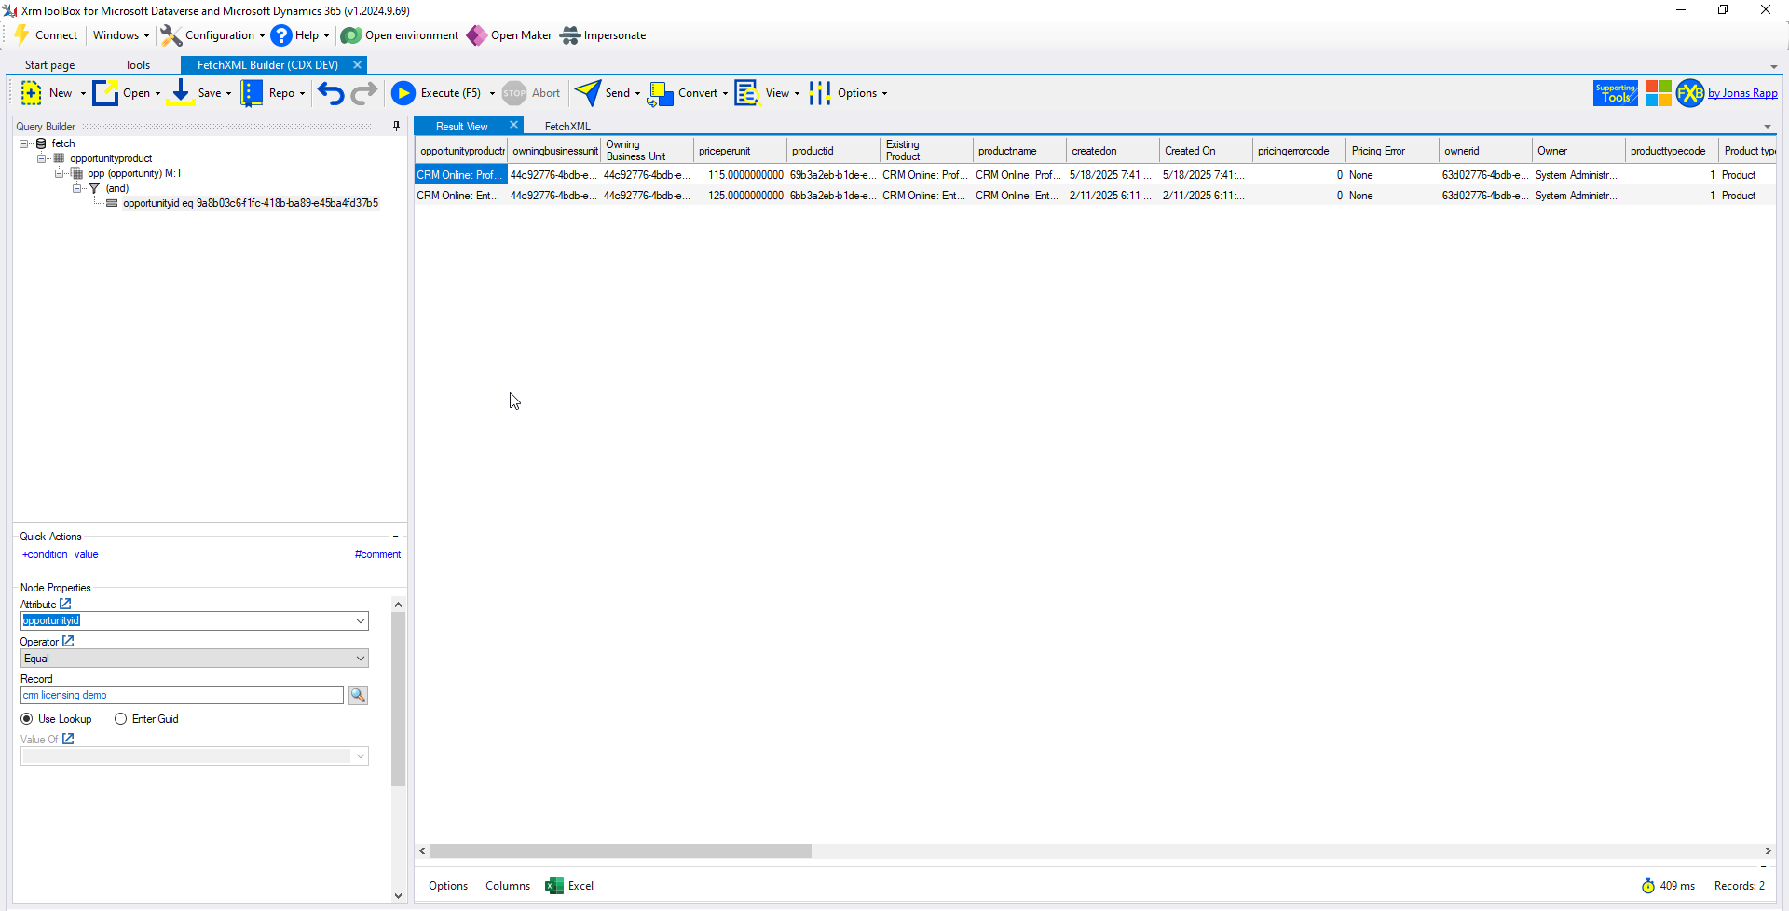The image size is (1789, 911).
Task: Click the scroll right arrow of results grid
Action: click(1768, 851)
